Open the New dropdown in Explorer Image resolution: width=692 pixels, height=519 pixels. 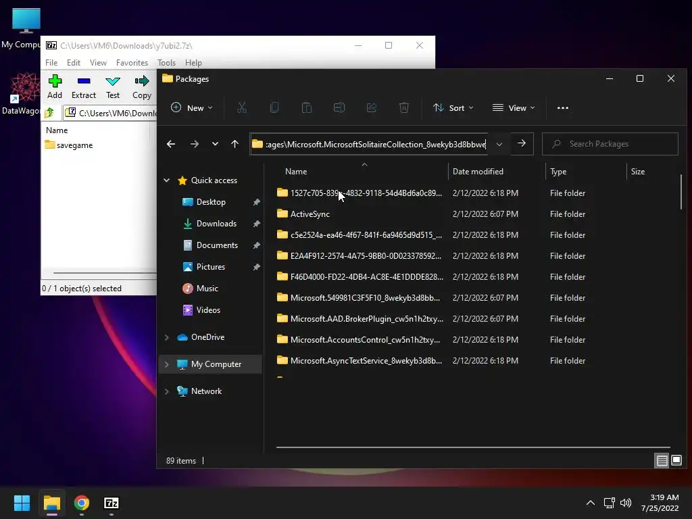click(191, 107)
